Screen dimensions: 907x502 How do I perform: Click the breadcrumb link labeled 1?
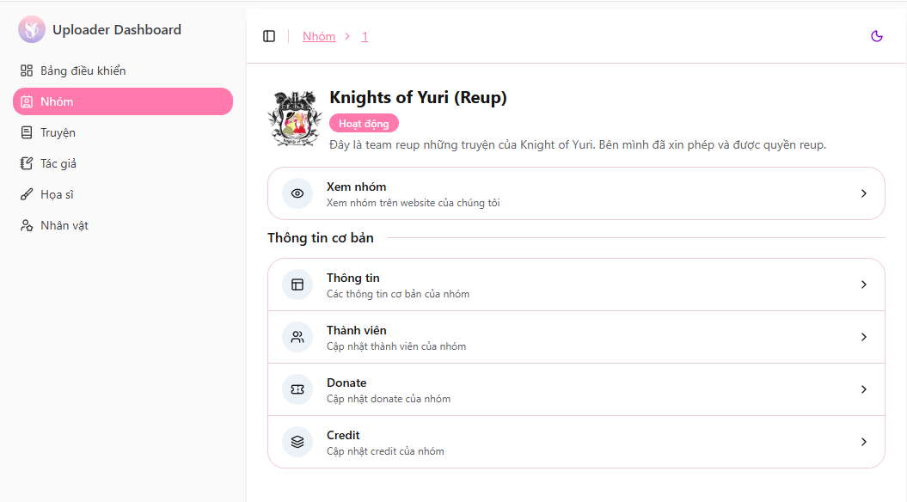[x=365, y=36]
